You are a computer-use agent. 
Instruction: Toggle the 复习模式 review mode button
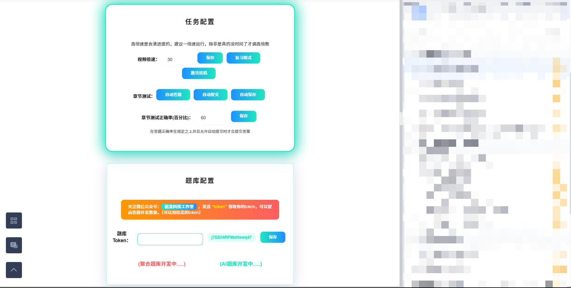[243, 58]
